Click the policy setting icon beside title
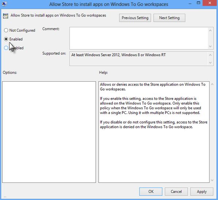218x200 pixels. click(x=5, y=16)
